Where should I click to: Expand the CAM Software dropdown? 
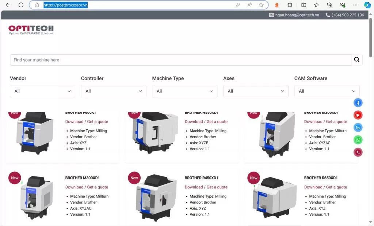pyautogui.click(x=327, y=91)
